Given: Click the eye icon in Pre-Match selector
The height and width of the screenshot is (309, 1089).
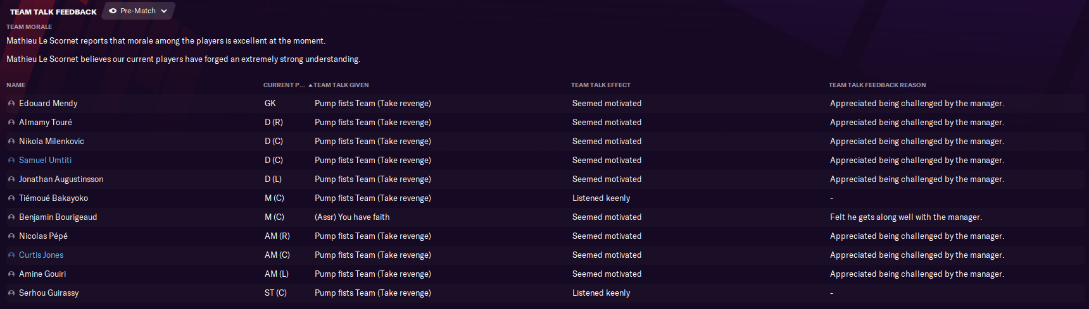Looking at the screenshot, I should pyautogui.click(x=113, y=11).
